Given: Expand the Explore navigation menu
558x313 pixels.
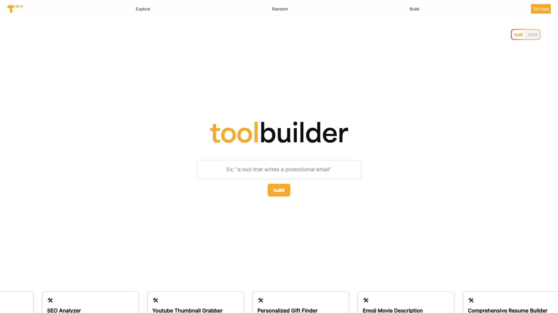Looking at the screenshot, I should click(x=143, y=8).
